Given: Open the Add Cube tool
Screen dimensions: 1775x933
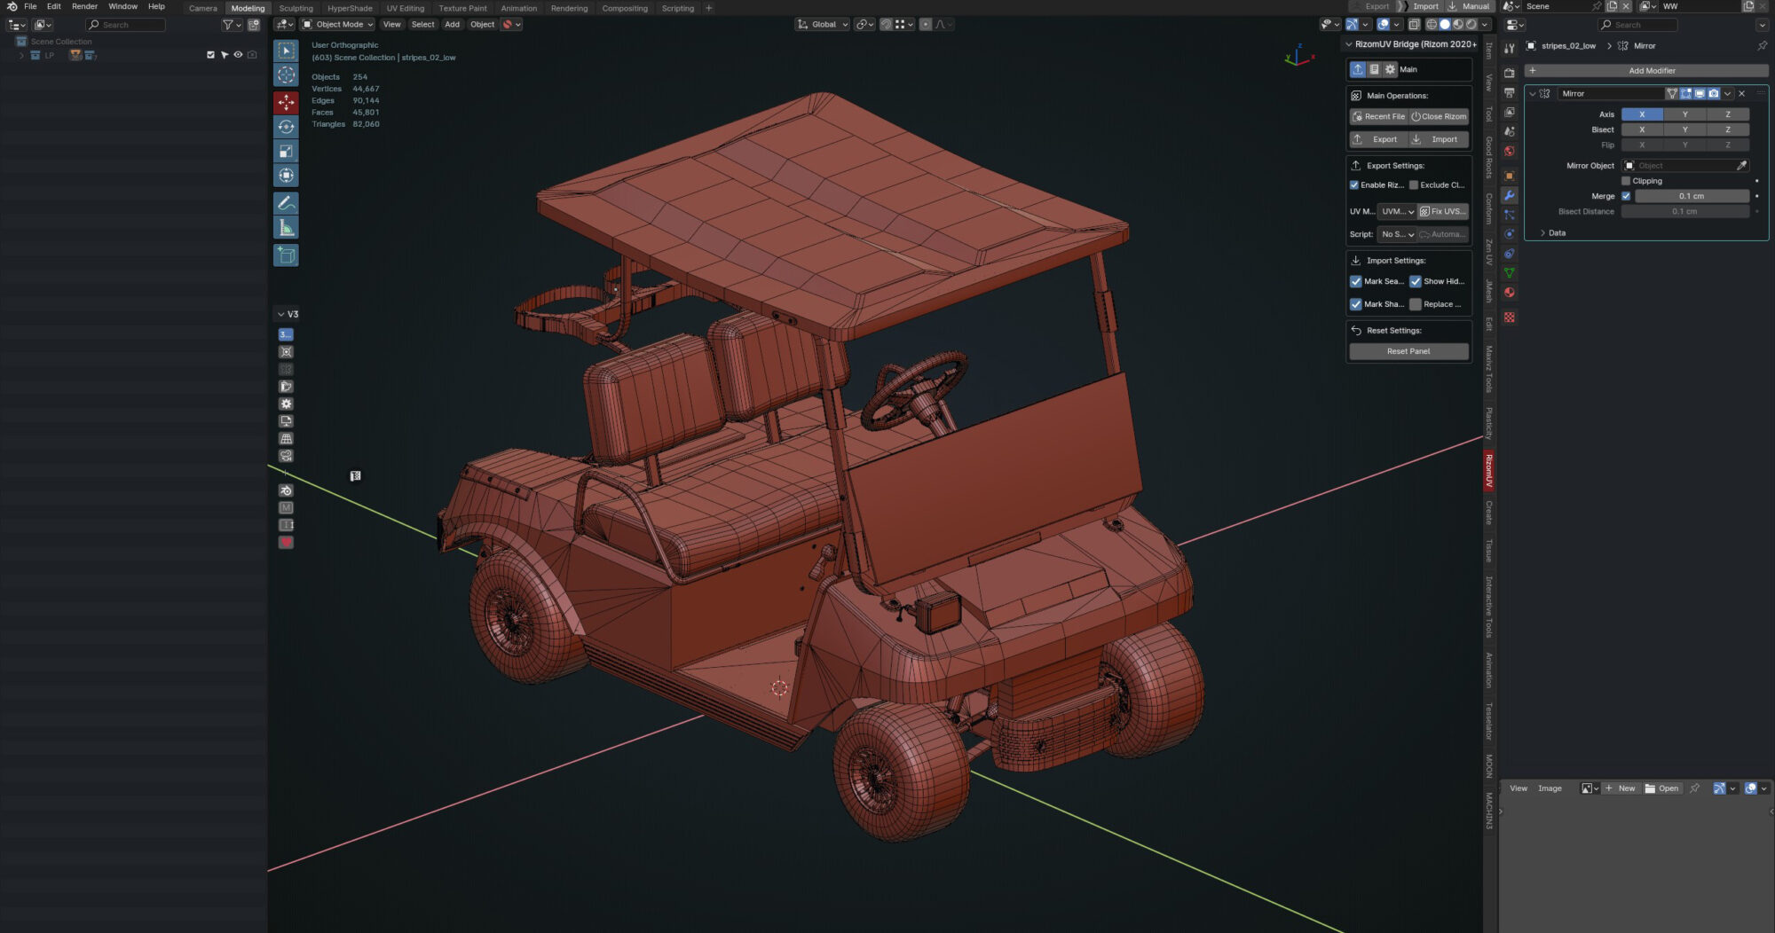Looking at the screenshot, I should [286, 255].
